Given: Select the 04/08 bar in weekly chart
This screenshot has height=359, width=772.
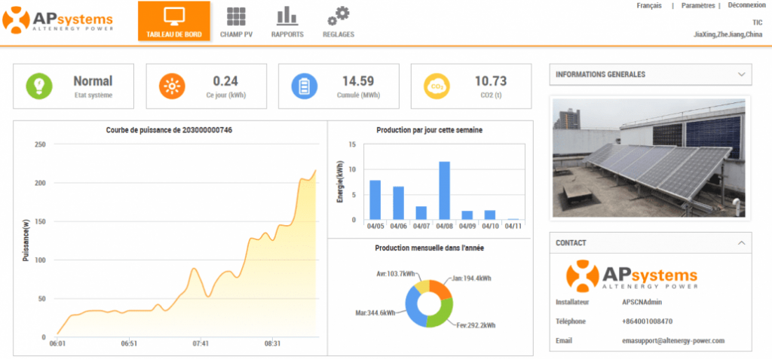Looking at the screenshot, I should pos(444,190).
